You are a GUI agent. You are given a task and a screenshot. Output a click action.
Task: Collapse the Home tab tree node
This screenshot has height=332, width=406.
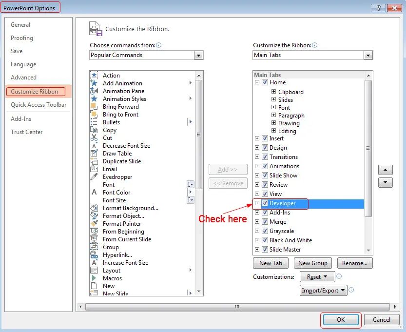coord(257,82)
